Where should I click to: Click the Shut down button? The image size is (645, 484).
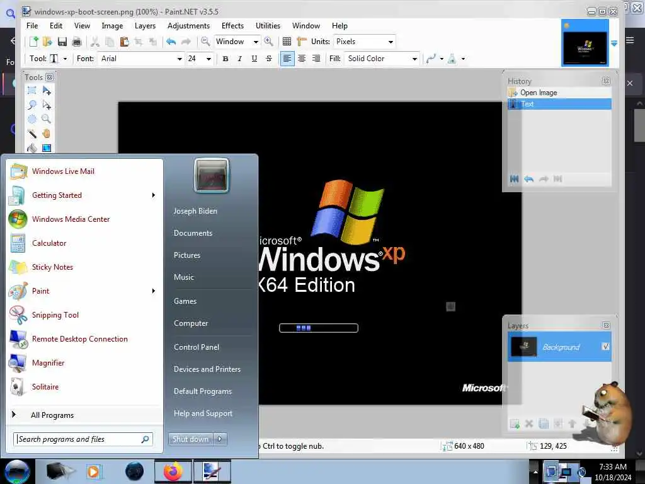click(x=191, y=439)
